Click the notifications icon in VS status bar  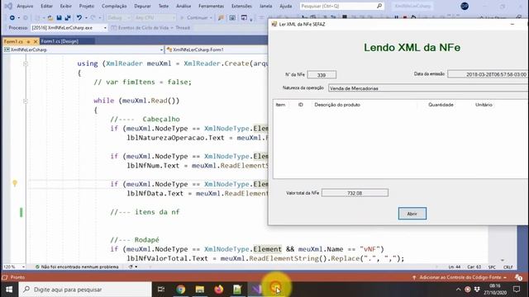[518, 277]
